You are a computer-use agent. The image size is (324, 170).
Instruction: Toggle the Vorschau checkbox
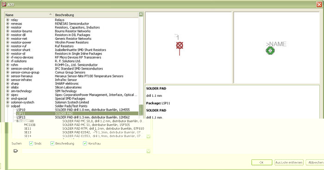point(85,143)
